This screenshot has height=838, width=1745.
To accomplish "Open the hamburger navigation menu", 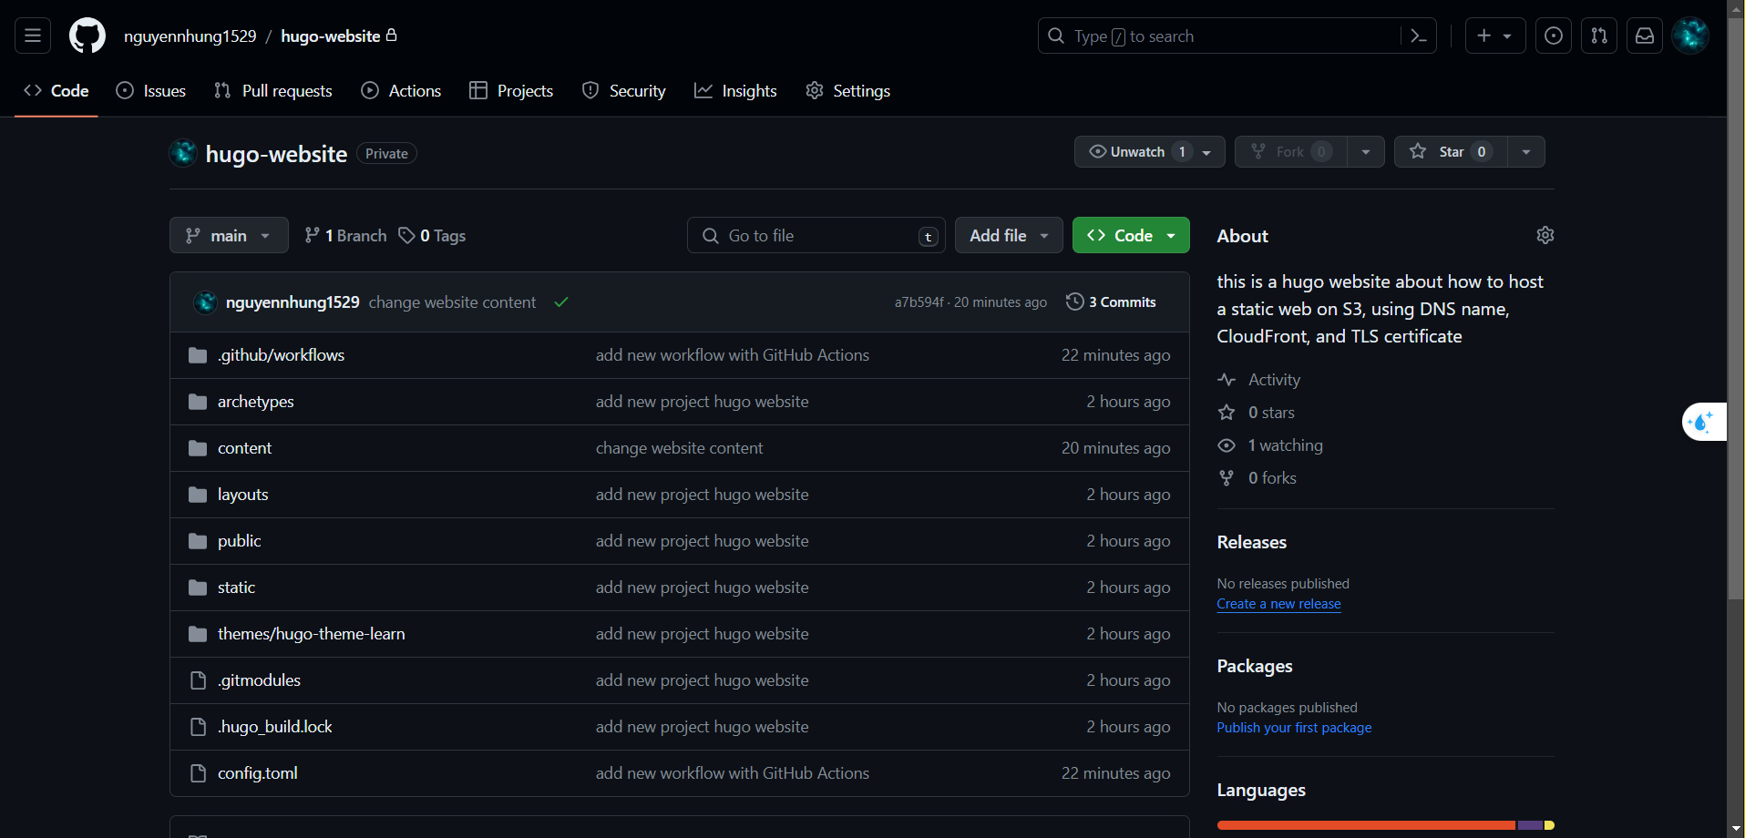I will coord(33,36).
